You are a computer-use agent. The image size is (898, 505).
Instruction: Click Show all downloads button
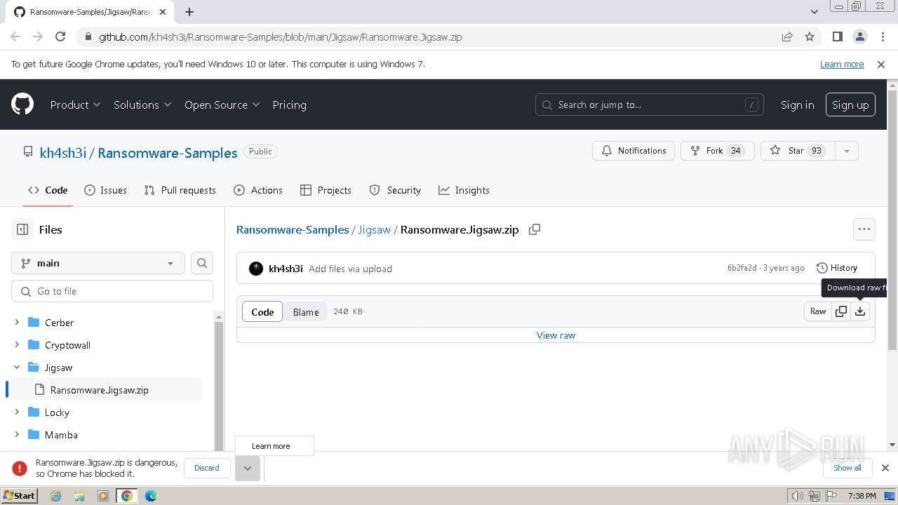coord(847,468)
